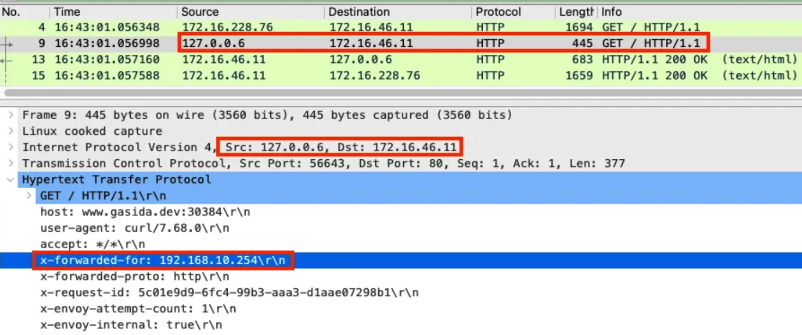Select packet 13 with HTTP 200 OK
The image size is (802, 335).
click(401, 60)
